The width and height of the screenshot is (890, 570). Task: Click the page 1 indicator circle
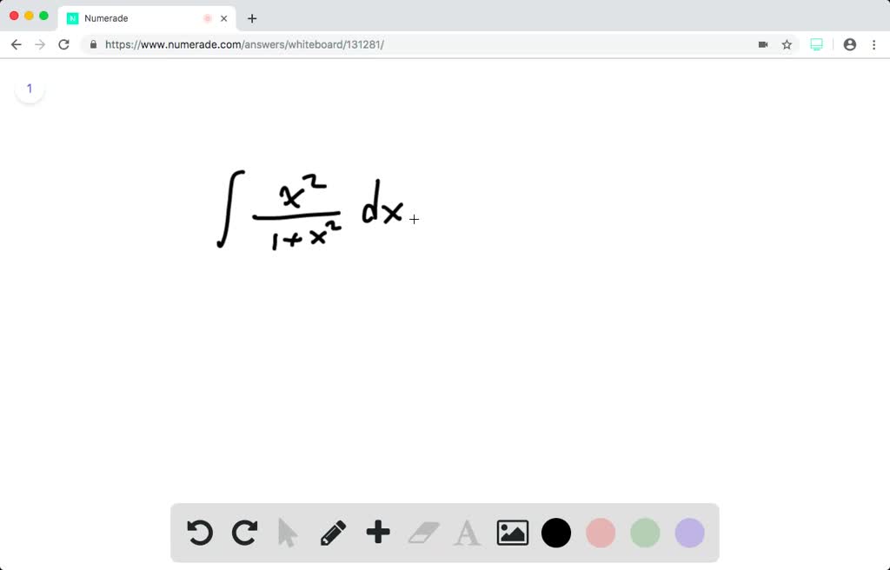pos(30,88)
